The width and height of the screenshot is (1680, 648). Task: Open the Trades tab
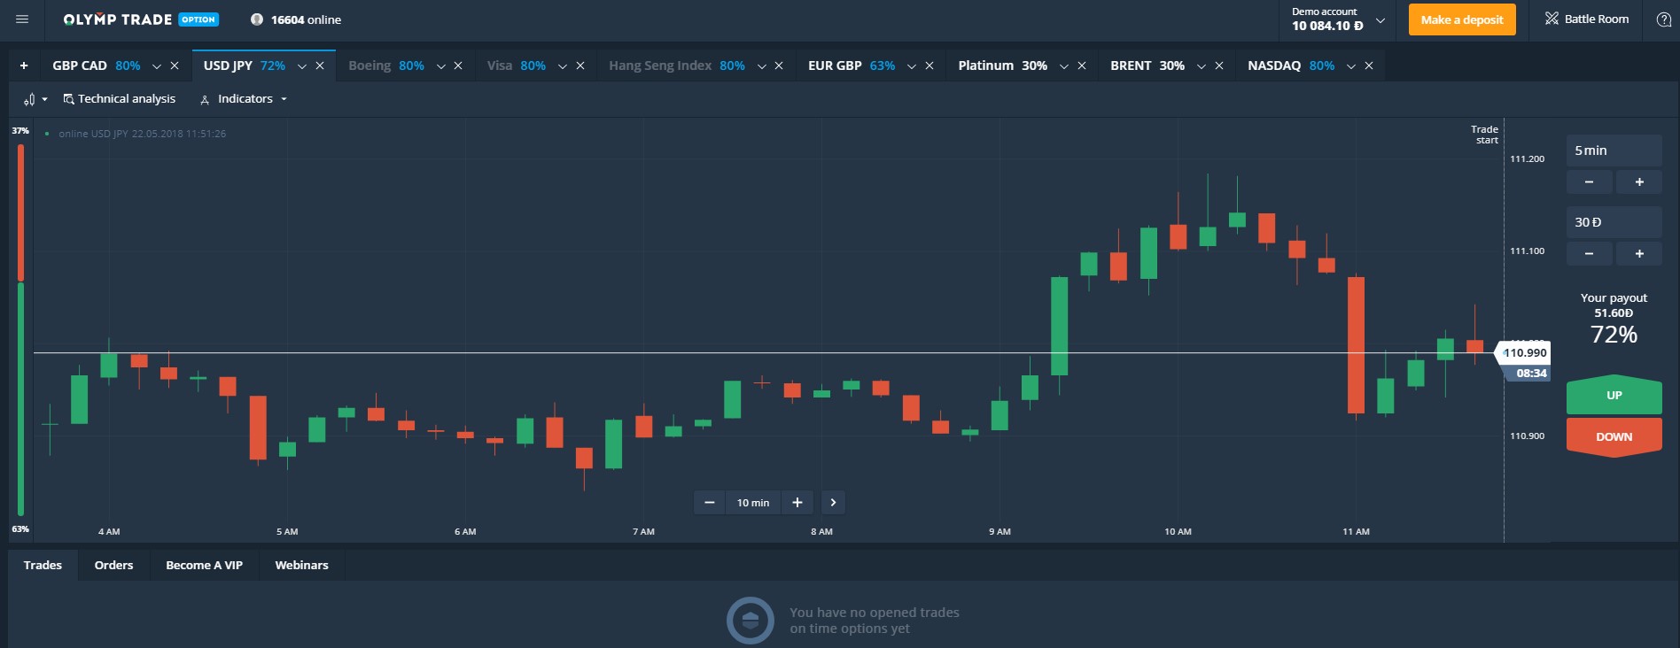coord(43,565)
